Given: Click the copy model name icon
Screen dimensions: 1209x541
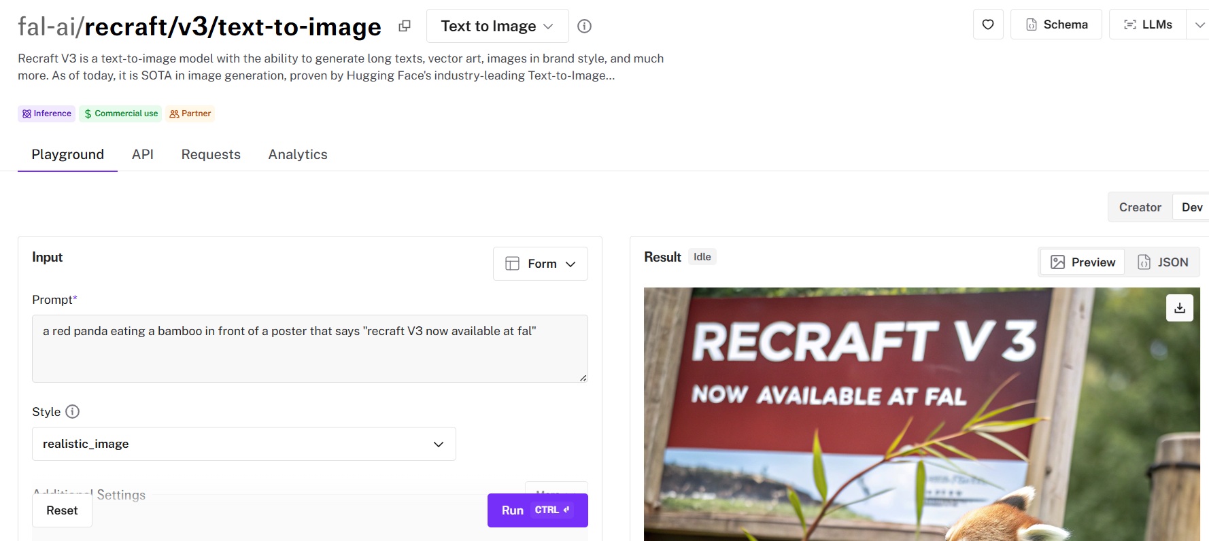Looking at the screenshot, I should [405, 26].
